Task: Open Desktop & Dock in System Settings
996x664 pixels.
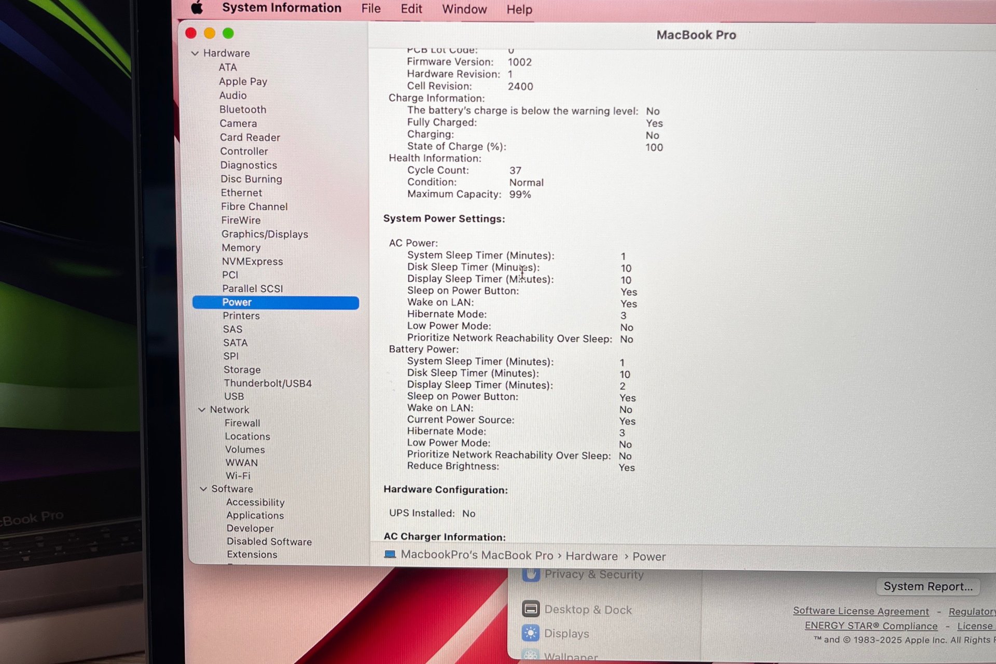Action: click(577, 610)
